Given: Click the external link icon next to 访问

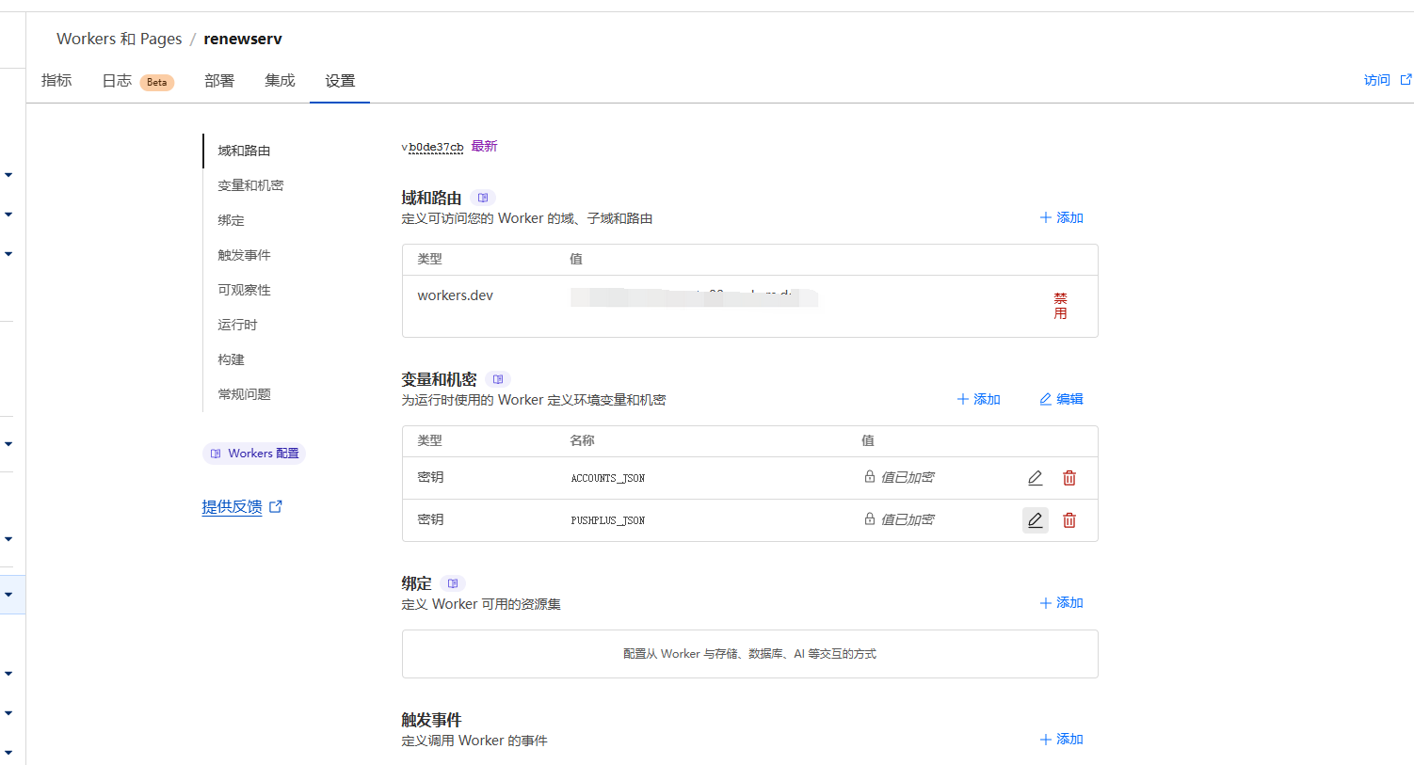Looking at the screenshot, I should (1406, 80).
